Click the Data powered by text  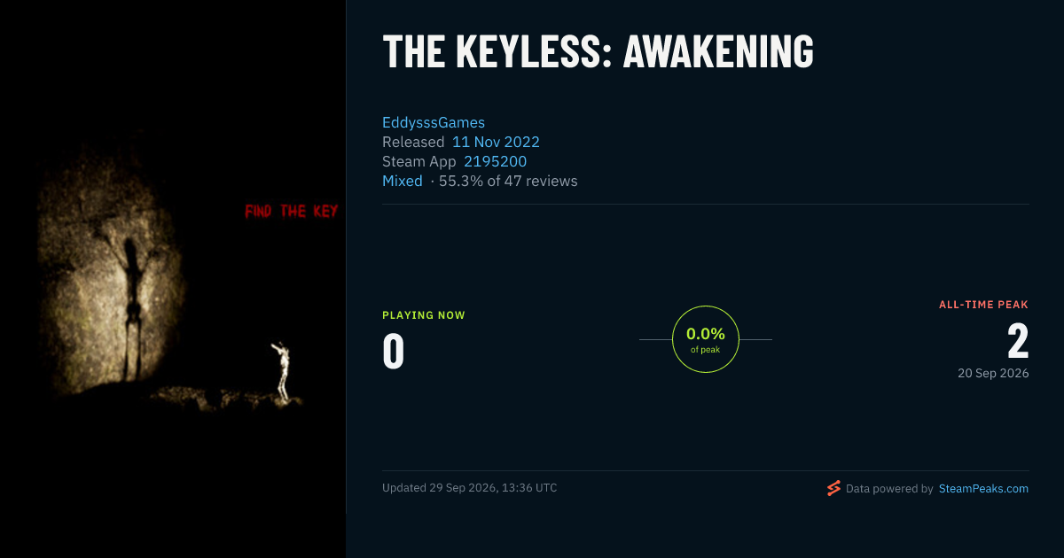[889, 488]
